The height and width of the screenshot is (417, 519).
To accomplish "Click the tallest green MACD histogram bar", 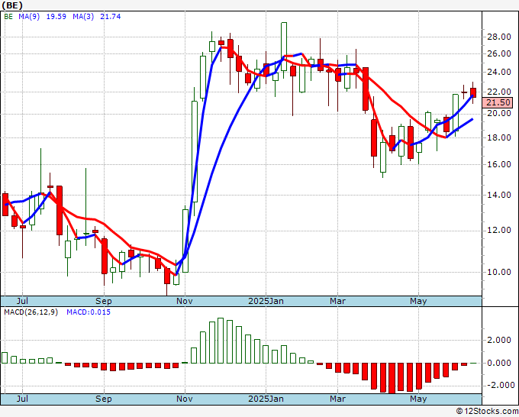I will (221, 341).
